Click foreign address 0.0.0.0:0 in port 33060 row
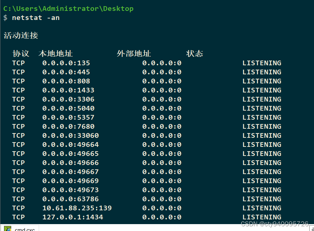Image resolution: width=314 pixels, height=231 pixels. [162, 136]
